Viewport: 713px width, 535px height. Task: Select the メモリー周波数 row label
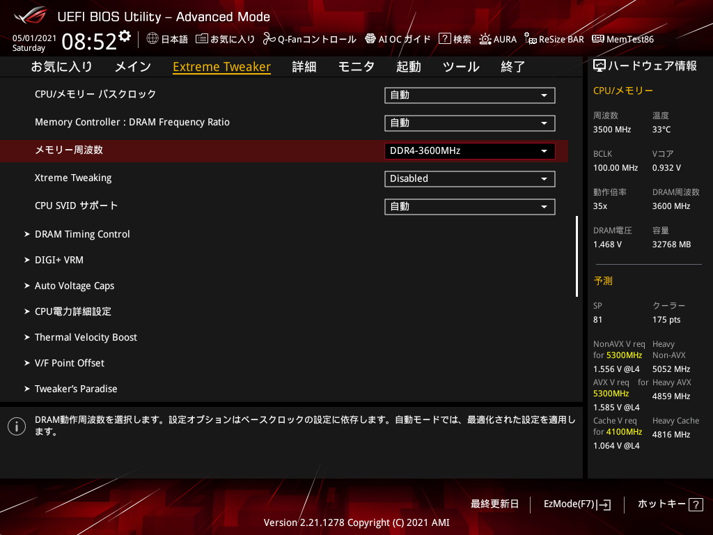pos(69,150)
